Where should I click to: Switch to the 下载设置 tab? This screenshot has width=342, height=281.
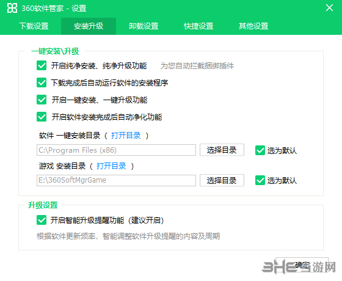(x=34, y=26)
